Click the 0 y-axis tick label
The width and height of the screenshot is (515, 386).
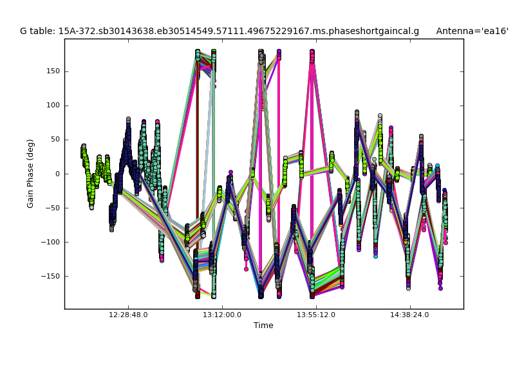point(57,174)
